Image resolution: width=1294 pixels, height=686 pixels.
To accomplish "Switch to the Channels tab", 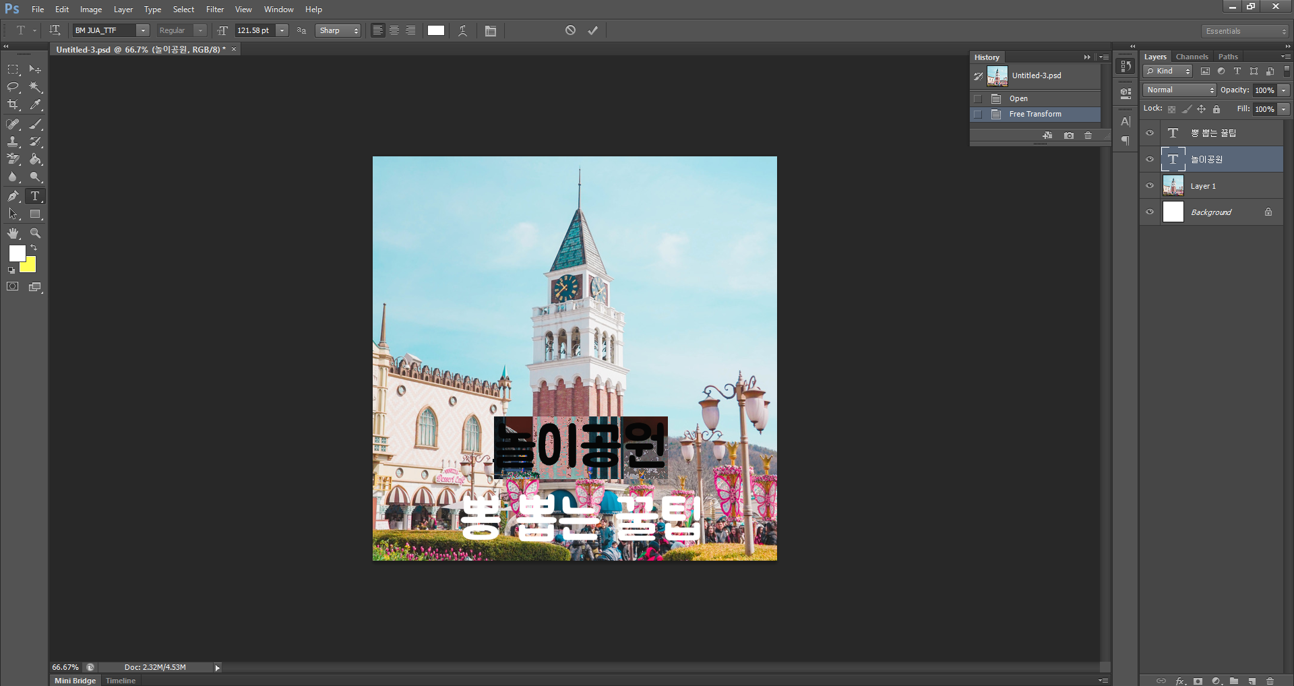I will coord(1192,57).
